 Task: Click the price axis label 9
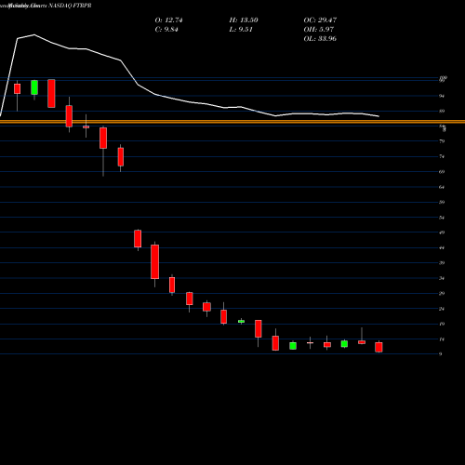(x=441, y=354)
